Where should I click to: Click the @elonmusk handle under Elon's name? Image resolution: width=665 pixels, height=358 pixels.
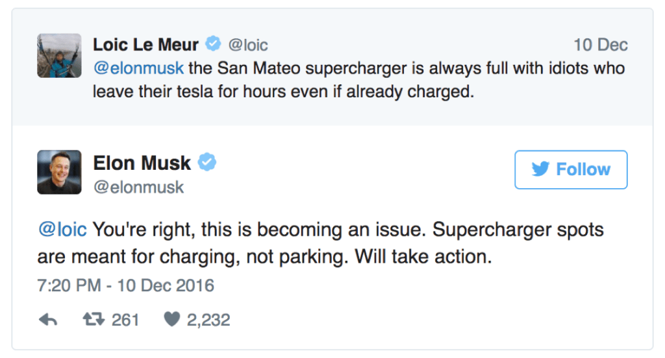point(139,187)
